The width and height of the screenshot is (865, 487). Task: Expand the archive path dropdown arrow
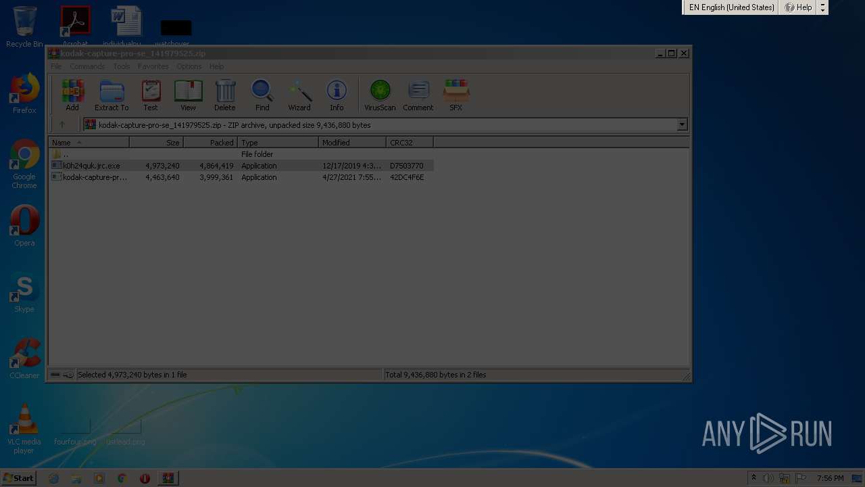pyautogui.click(x=682, y=124)
